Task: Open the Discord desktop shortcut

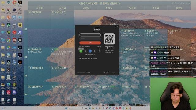Action: point(14,92)
